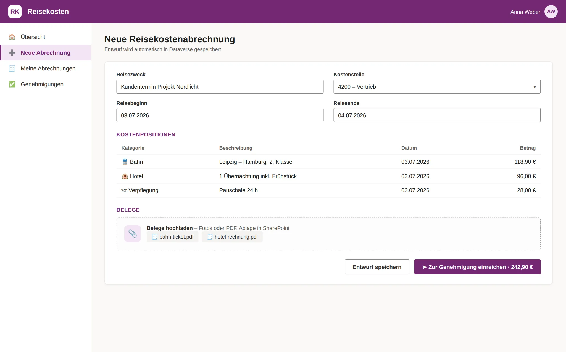This screenshot has width=566, height=352.
Task: Click the Beschreibung column header
Action: point(236,148)
